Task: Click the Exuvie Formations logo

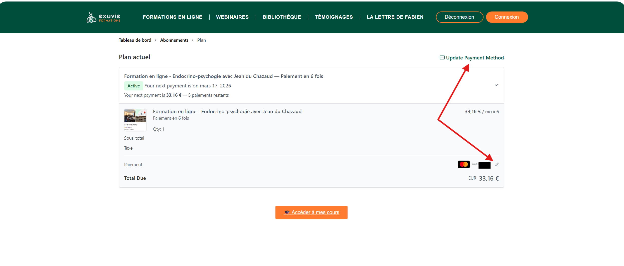Action: tap(103, 17)
